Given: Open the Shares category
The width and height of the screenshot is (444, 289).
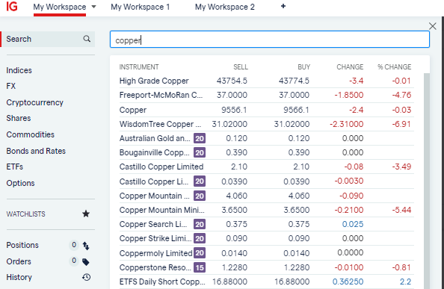Looking at the screenshot, I should pos(19,118).
